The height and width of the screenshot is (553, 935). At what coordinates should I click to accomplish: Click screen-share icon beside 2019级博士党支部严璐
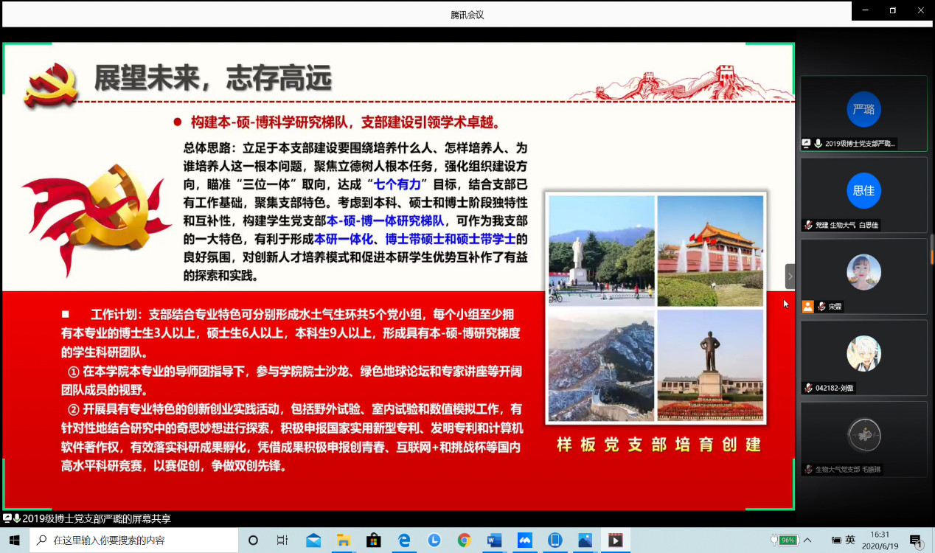coord(807,144)
